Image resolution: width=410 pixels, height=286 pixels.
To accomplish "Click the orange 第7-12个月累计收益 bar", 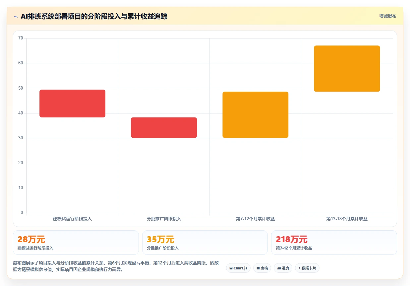I will (x=255, y=115).
